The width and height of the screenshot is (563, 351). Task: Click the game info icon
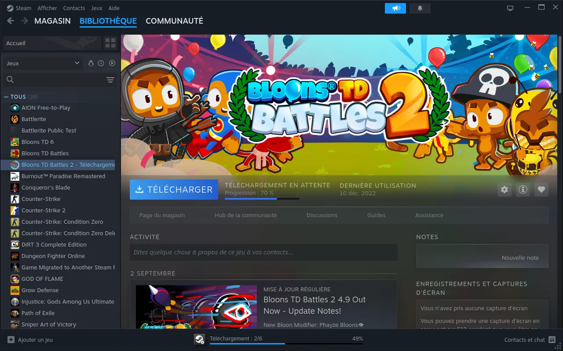523,190
